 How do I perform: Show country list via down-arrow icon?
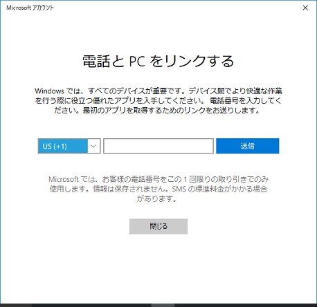(x=93, y=146)
